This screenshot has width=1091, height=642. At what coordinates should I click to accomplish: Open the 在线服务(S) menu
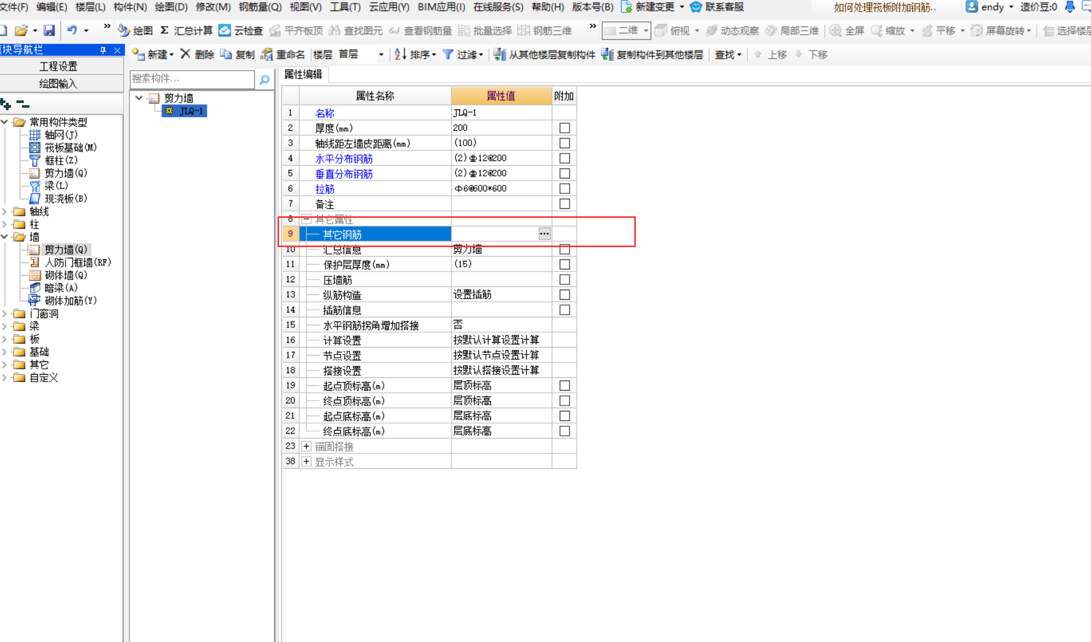(498, 7)
